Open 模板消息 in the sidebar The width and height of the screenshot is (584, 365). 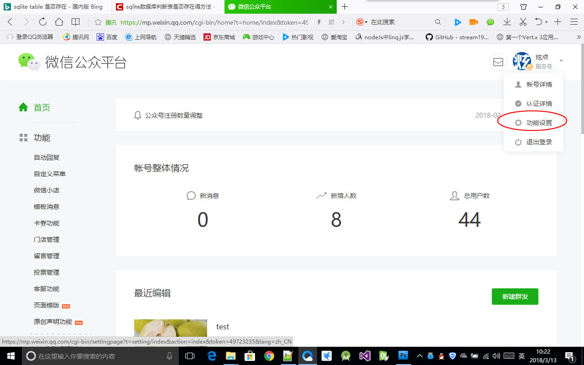click(47, 207)
